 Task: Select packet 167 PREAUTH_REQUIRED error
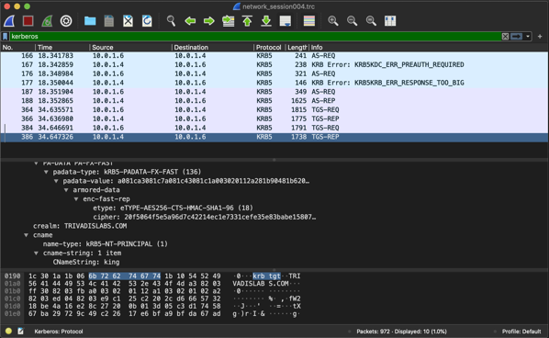274,65
